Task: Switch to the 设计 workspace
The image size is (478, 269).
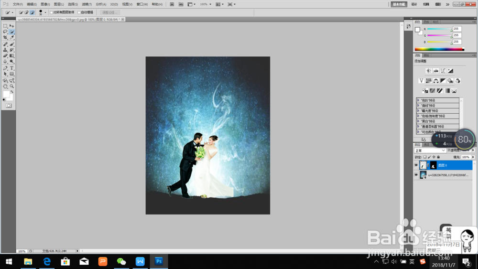Action: pos(414,4)
